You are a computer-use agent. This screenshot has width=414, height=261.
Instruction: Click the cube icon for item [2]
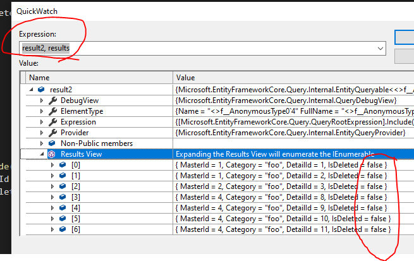click(63, 186)
